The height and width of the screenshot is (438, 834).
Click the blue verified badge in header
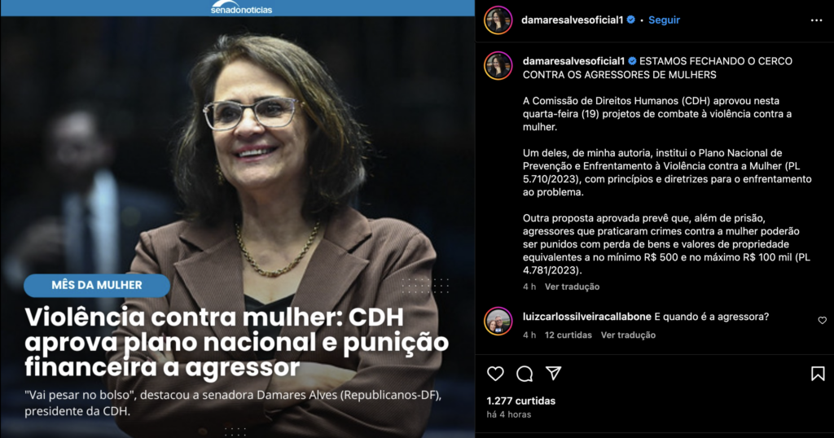click(631, 20)
